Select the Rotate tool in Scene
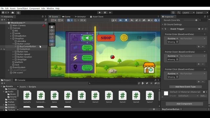Image resolution: width=210 pixels, height=118 pixels. pos(52,34)
